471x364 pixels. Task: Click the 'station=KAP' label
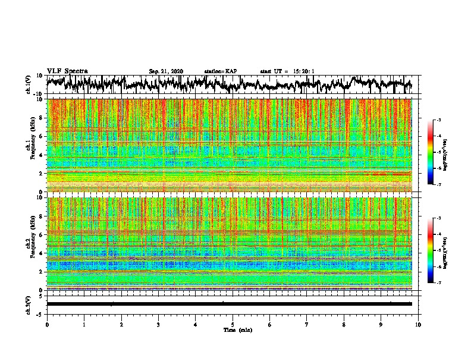[221, 71]
